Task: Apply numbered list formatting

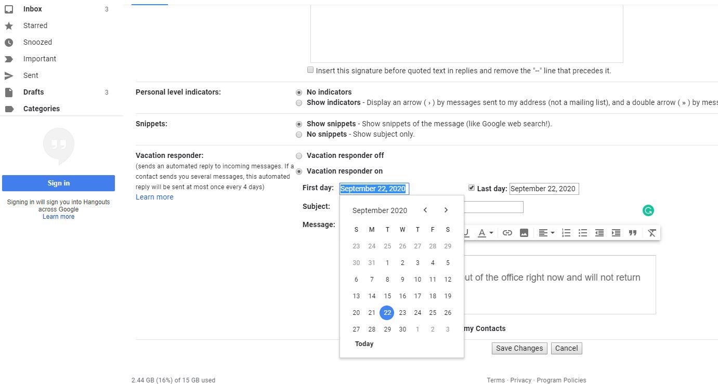Action: pyautogui.click(x=566, y=233)
